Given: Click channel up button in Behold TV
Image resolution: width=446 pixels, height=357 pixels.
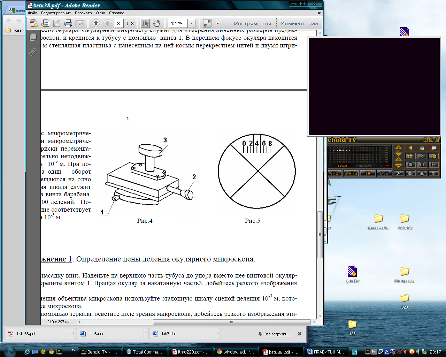Looking at the screenshot, I should (x=399, y=148).
